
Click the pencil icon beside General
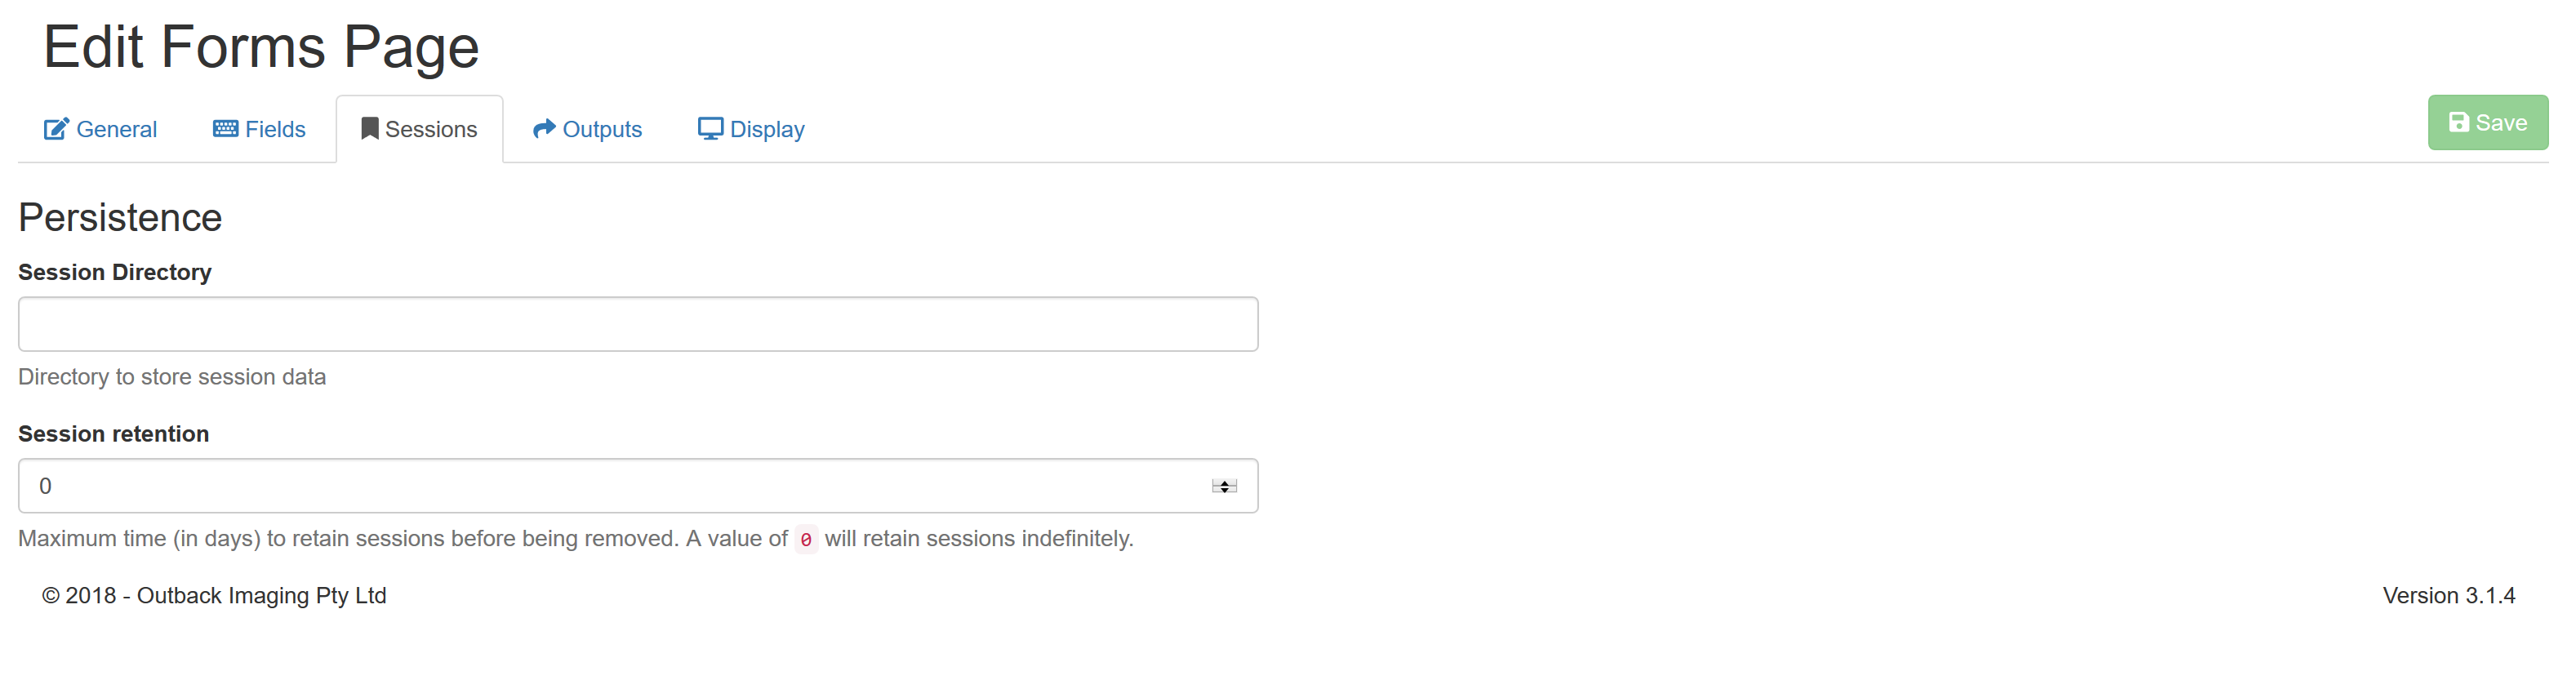(56, 129)
